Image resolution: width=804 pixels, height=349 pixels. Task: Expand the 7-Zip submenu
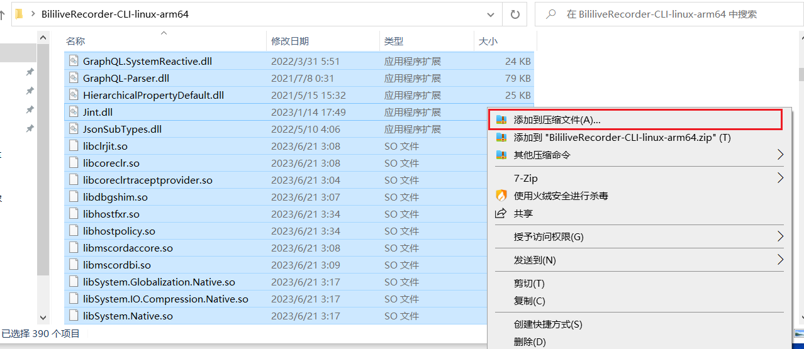[780, 178]
